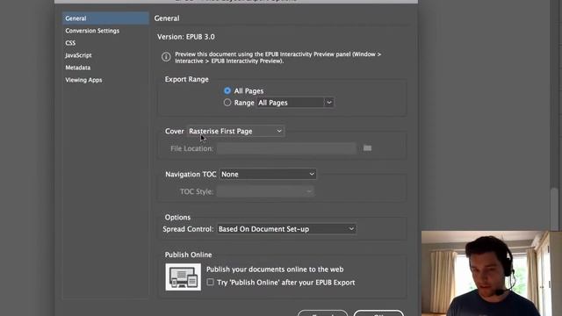The height and width of the screenshot is (316, 562).
Task: Select the Range radio button
Action: pos(227,103)
